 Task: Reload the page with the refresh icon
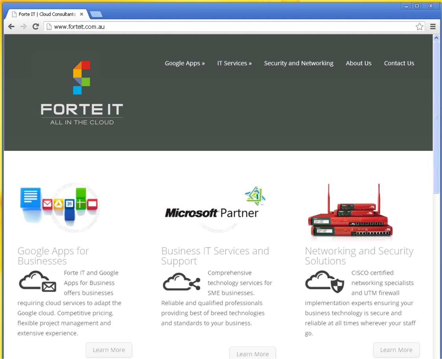click(35, 27)
